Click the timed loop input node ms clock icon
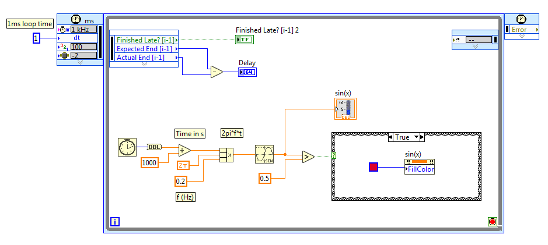 tap(75, 20)
